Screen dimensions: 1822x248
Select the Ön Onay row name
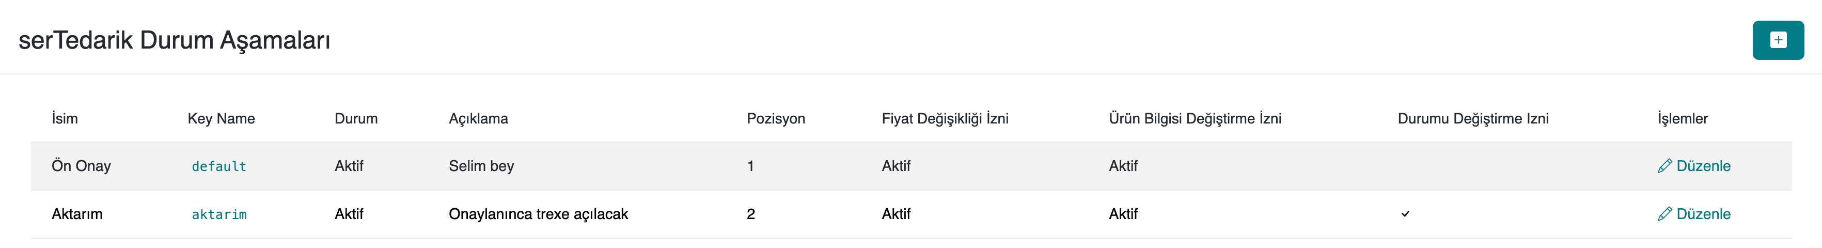pyautogui.click(x=82, y=166)
